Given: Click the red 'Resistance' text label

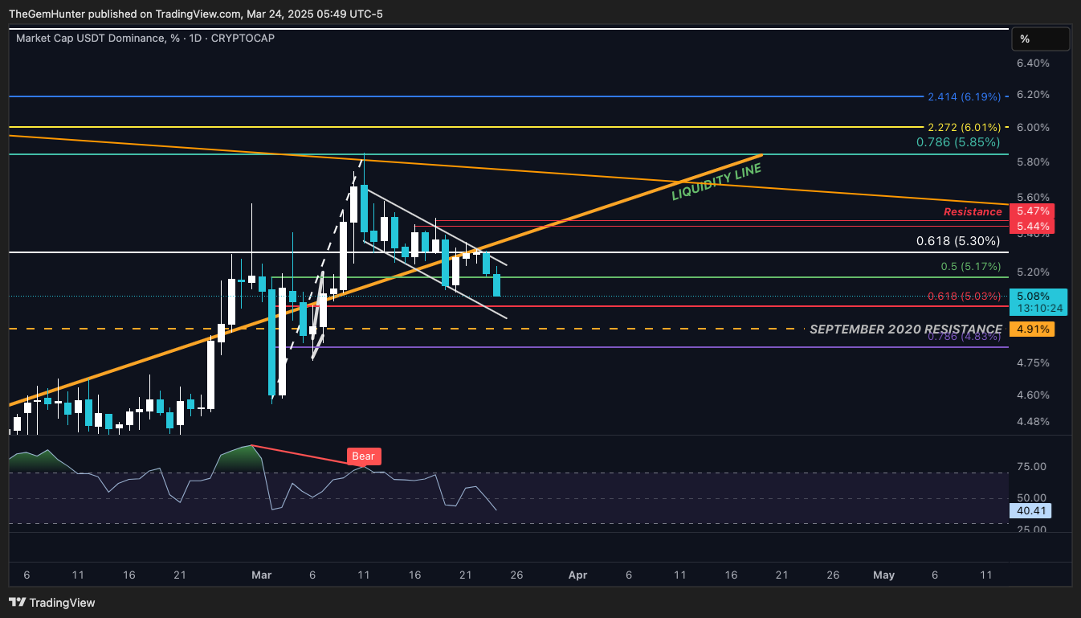Looking at the screenshot, I should [x=973, y=212].
